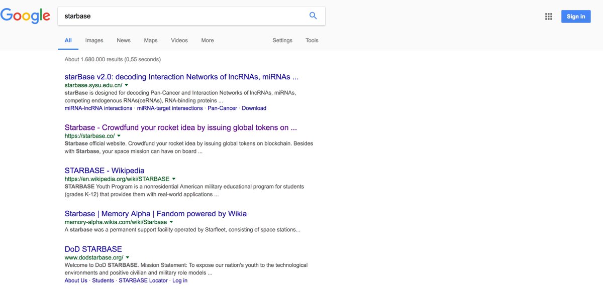The width and height of the screenshot is (603, 294).
Task: Open the miRNA-lncRNA interactions sitelink
Action: [98, 108]
